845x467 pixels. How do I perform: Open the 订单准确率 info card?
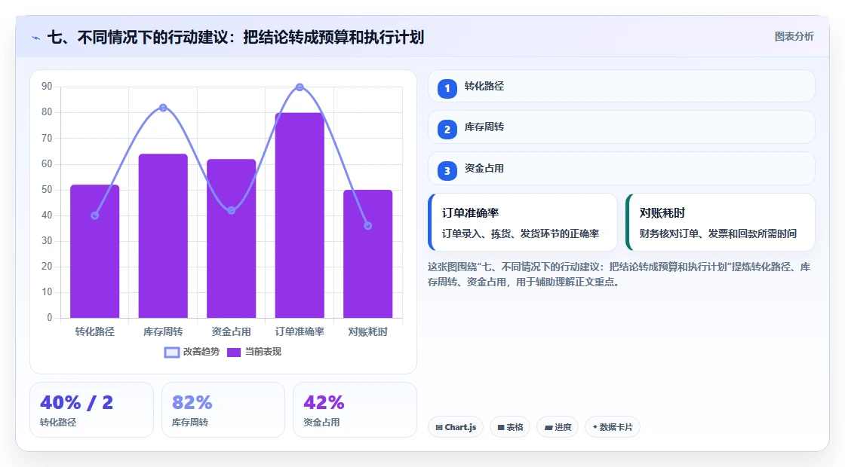point(523,222)
